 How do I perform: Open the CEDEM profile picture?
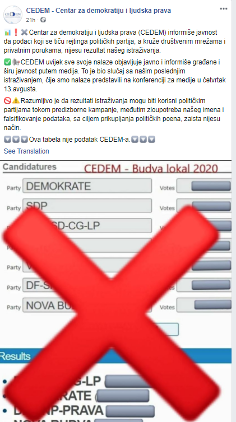[x=13, y=15]
